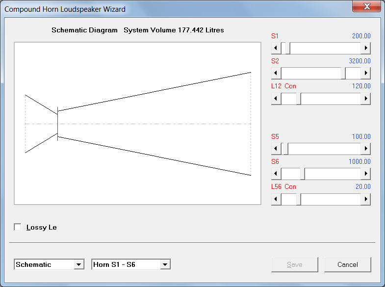The image size is (385, 287).
Task: Decrease L56 with the left arrow
Action: [276, 199]
